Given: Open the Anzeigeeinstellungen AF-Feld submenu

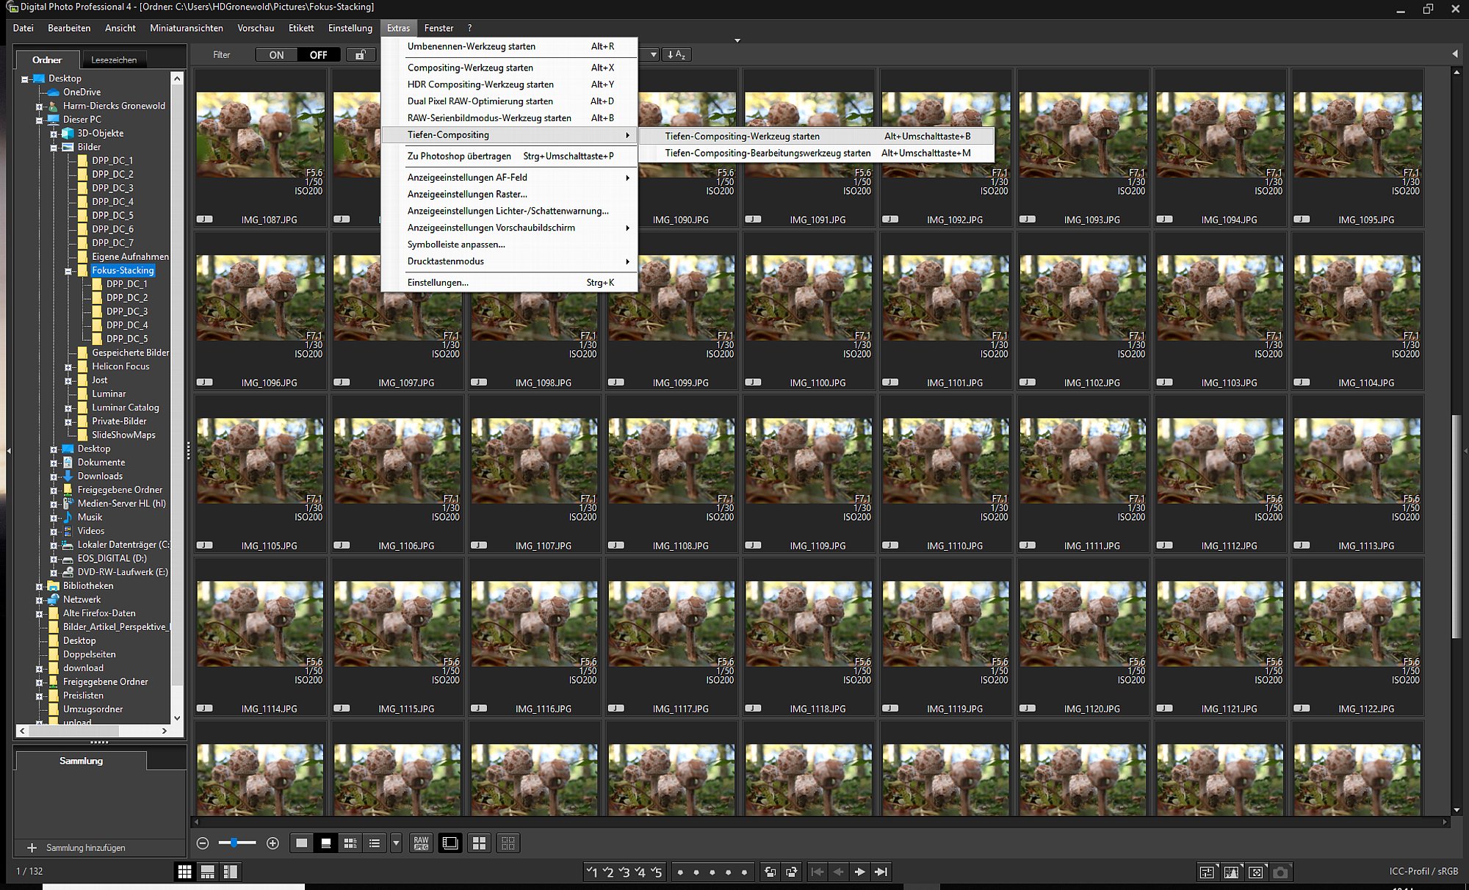Looking at the screenshot, I should [509, 178].
